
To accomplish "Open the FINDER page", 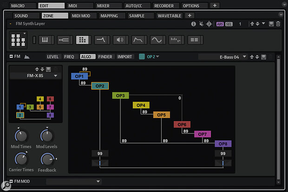I will click(105, 57).
